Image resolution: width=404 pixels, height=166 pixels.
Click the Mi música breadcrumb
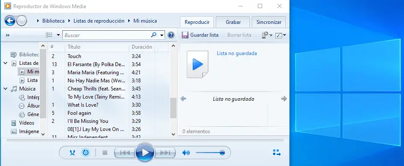pos(145,21)
